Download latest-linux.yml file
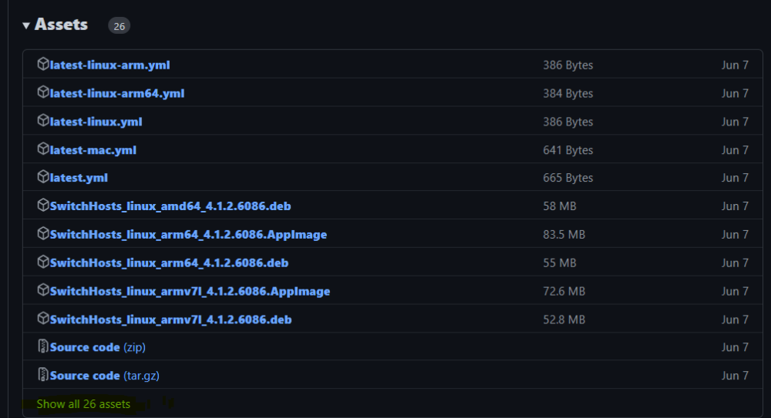The image size is (771, 418). [96, 122]
